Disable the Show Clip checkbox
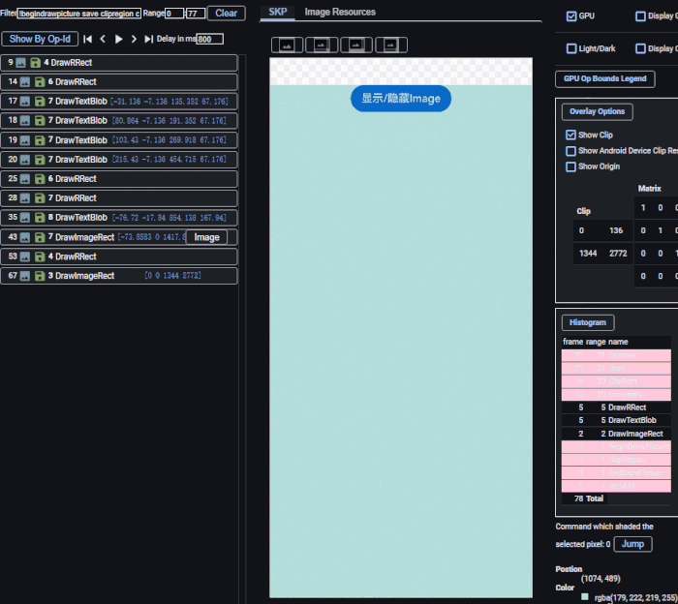 (570, 136)
